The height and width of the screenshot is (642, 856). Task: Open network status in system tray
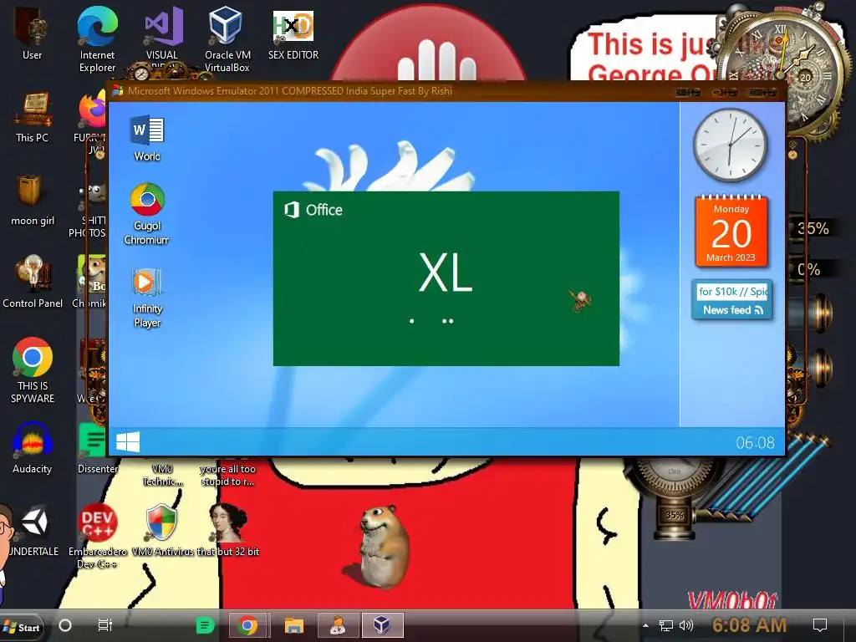pyautogui.click(x=666, y=625)
